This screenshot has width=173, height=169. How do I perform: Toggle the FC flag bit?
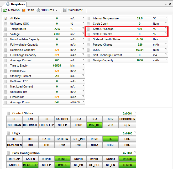coord(111,139)
